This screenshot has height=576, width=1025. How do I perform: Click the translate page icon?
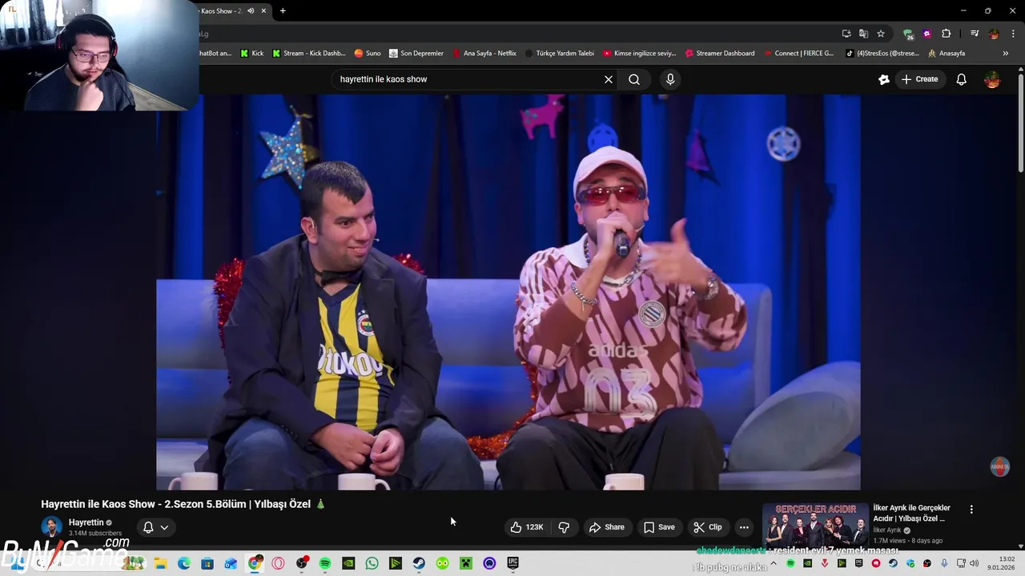point(863,34)
